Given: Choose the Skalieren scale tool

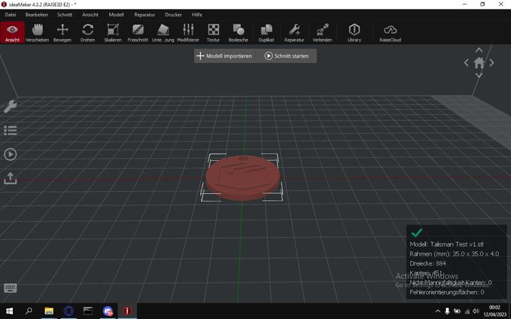Looking at the screenshot, I should pos(112,32).
